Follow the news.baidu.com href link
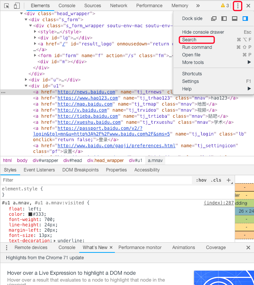 click(86, 92)
